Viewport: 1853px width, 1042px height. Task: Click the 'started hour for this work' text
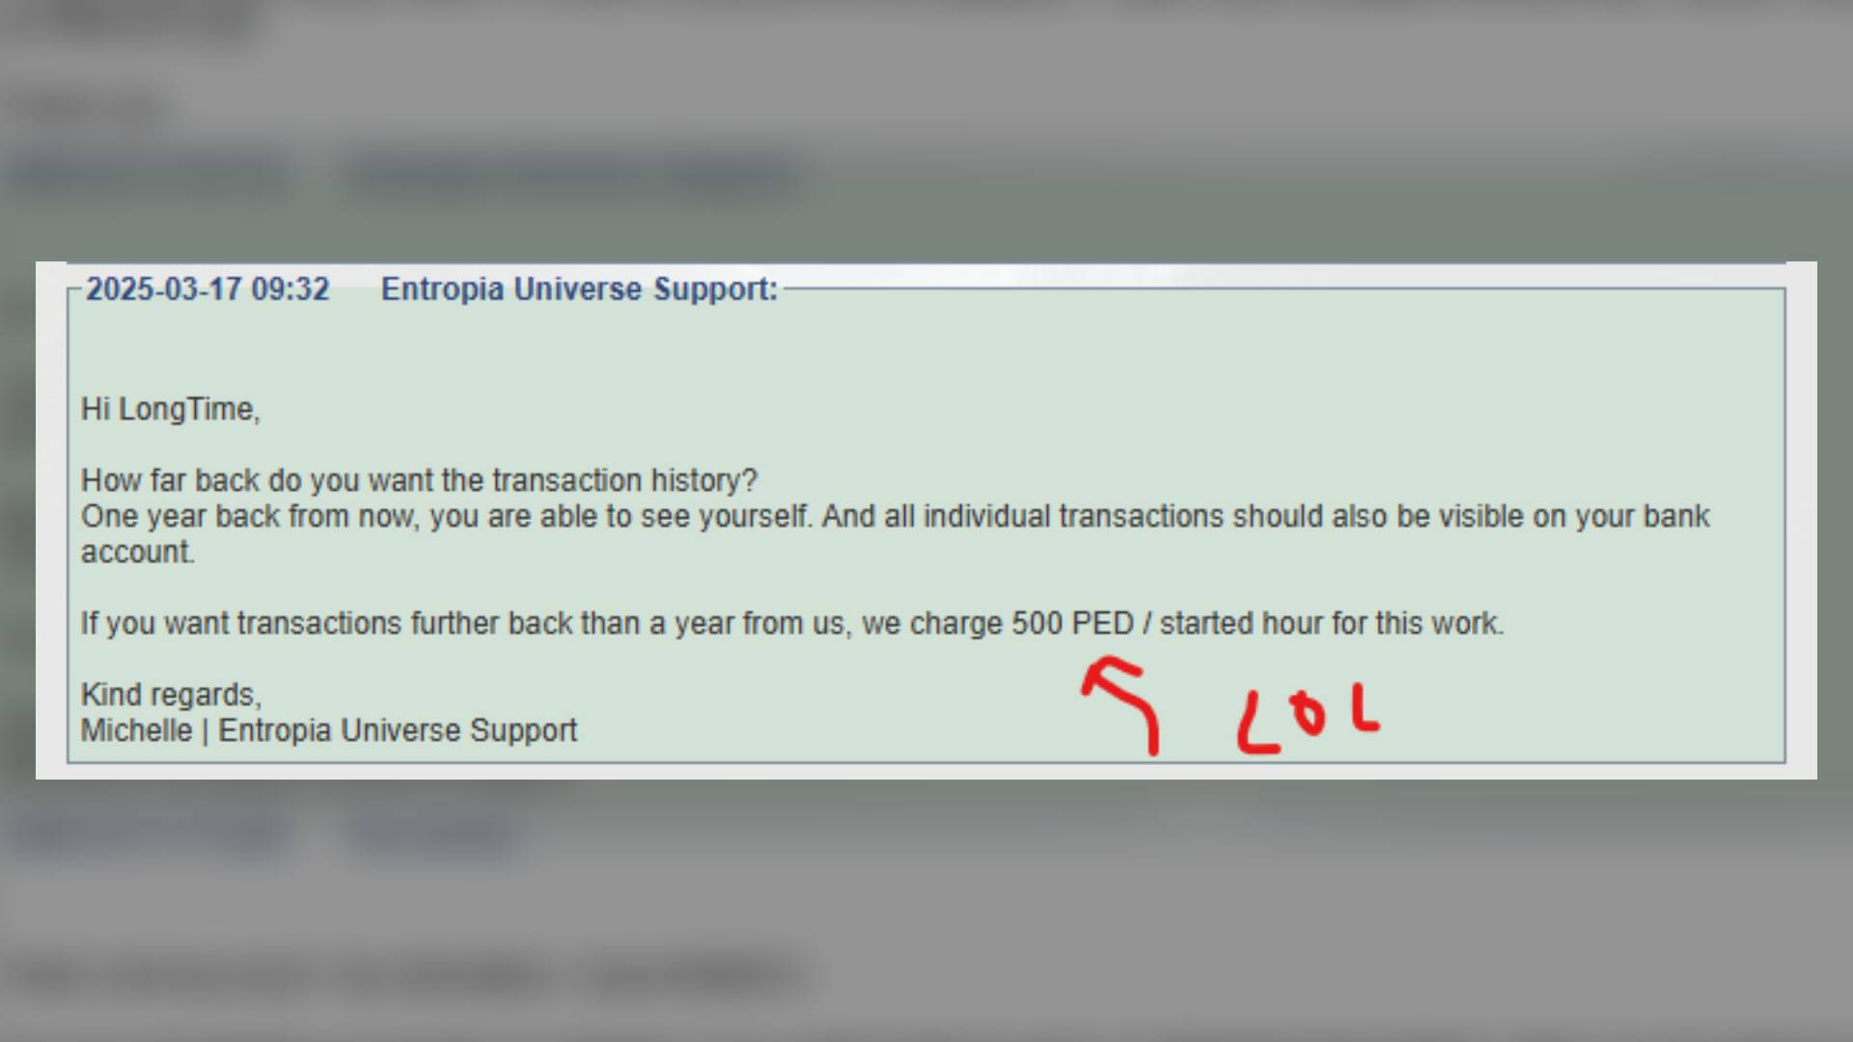[x=1332, y=623]
